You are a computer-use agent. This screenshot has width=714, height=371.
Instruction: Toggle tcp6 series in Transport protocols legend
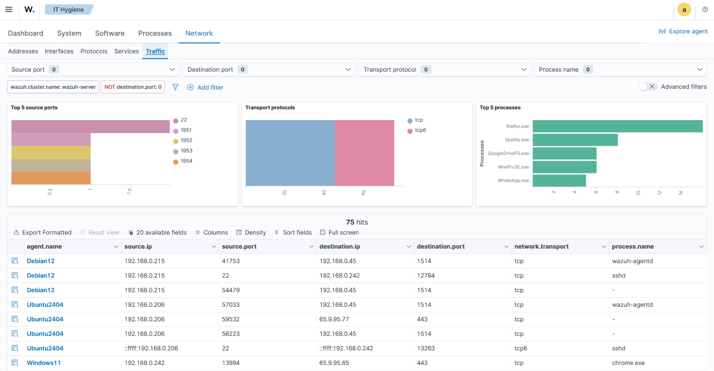[420, 130]
